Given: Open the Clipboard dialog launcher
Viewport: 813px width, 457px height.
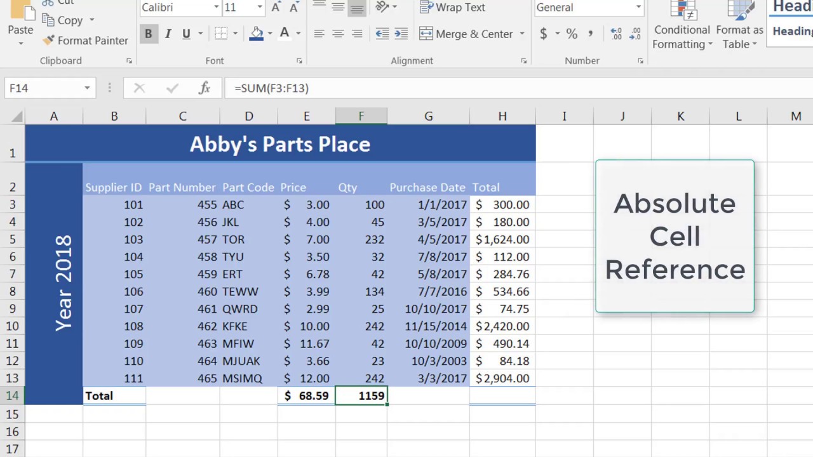Looking at the screenshot, I should [x=129, y=61].
